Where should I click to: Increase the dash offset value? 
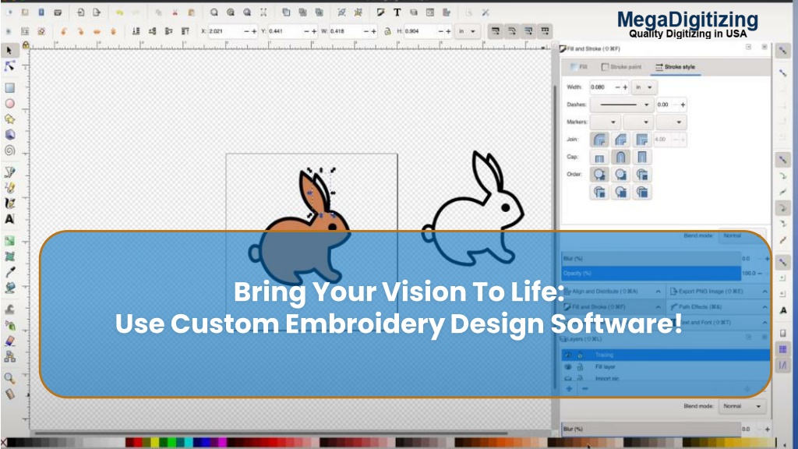[x=683, y=104]
